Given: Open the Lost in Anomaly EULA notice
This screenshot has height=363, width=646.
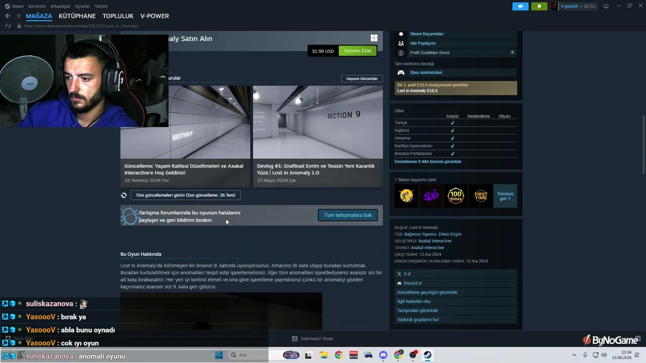Looking at the screenshot, I should click(x=456, y=88).
